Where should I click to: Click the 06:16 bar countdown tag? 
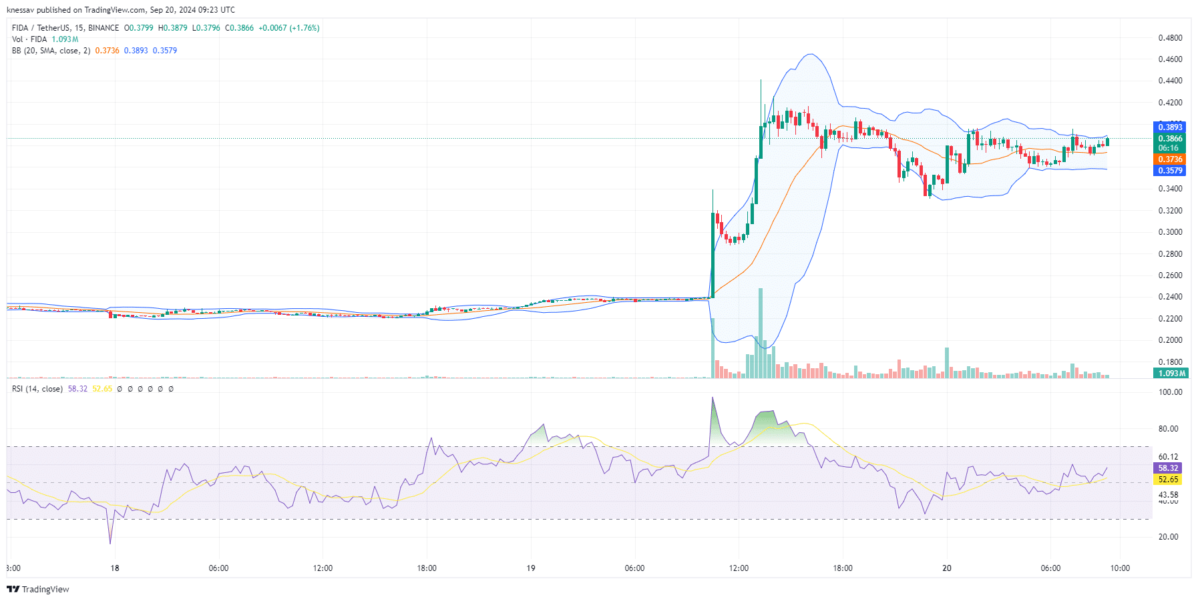click(x=1170, y=148)
